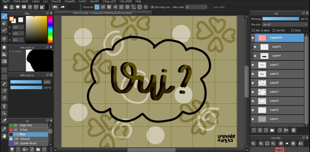Screen dimensions: 310x152
Task: Select Layer6 in the layer list
Action: [277, 101]
